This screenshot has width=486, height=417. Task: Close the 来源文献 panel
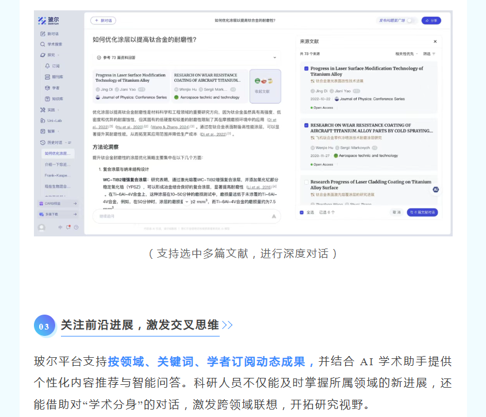(x=435, y=41)
